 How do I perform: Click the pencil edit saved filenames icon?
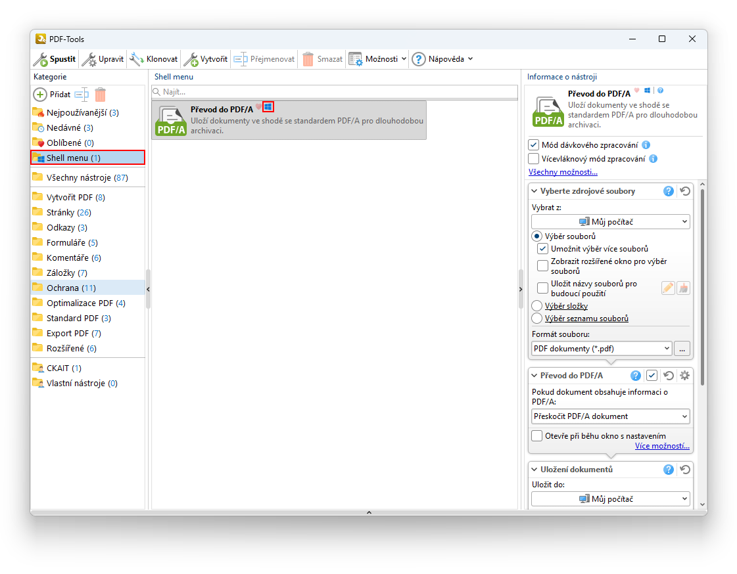pyautogui.click(x=668, y=288)
